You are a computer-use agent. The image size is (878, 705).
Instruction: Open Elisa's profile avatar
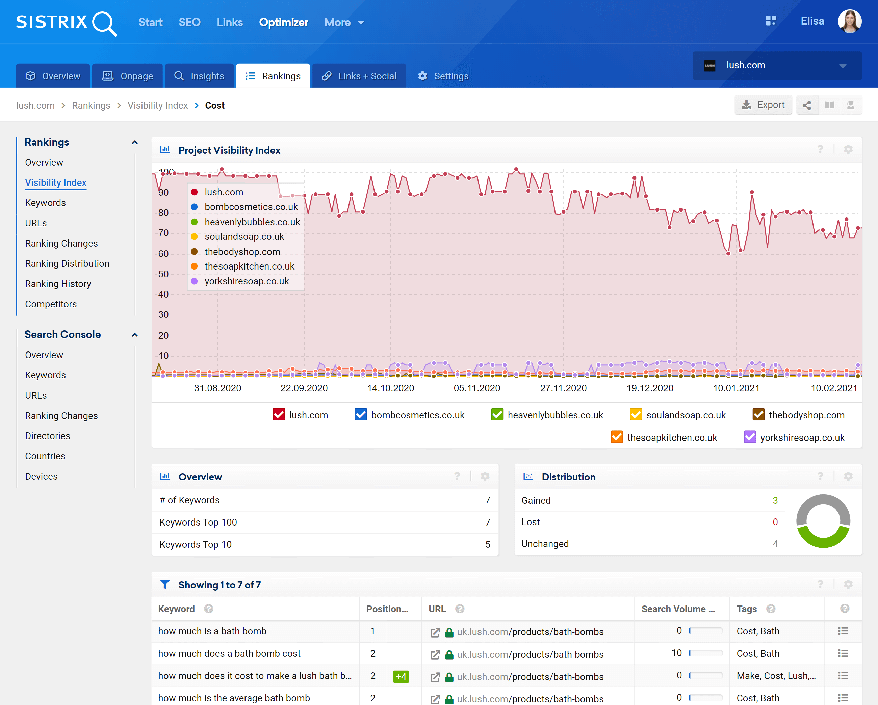click(x=850, y=21)
